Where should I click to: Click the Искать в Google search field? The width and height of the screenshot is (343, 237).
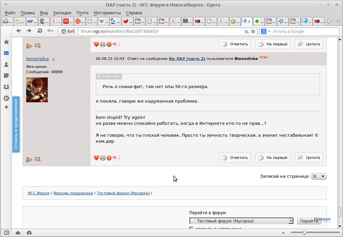(300, 31)
